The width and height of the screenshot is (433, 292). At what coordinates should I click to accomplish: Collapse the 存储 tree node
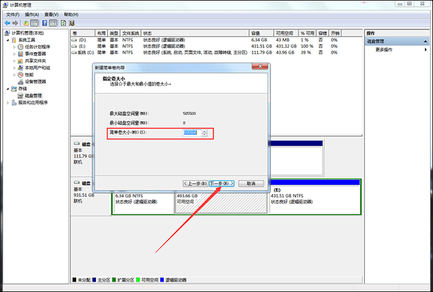7,89
